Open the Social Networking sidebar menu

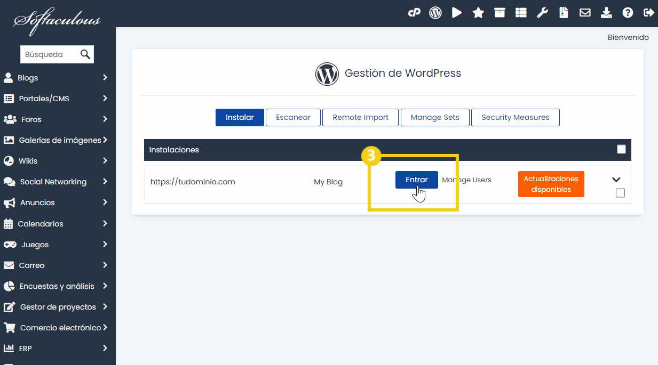click(58, 182)
